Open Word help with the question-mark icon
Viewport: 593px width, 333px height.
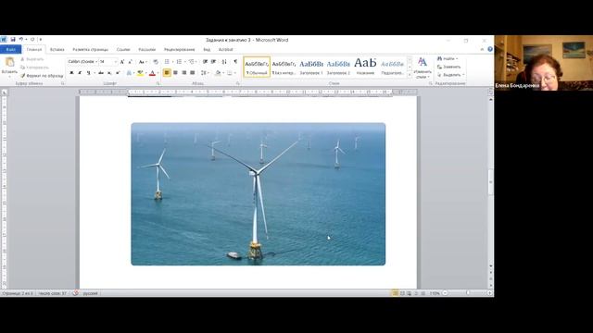490,49
